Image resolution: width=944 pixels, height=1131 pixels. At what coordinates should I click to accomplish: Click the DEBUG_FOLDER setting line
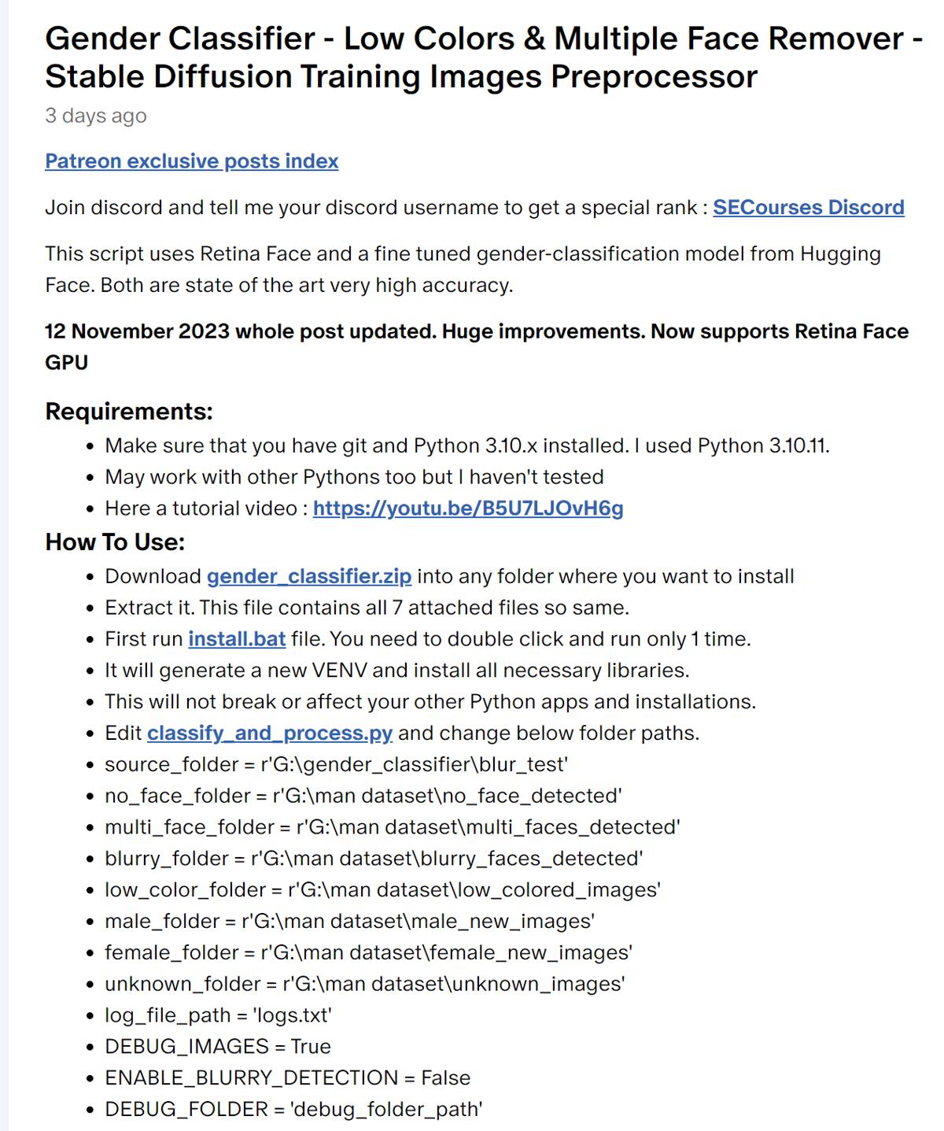[x=293, y=1110]
